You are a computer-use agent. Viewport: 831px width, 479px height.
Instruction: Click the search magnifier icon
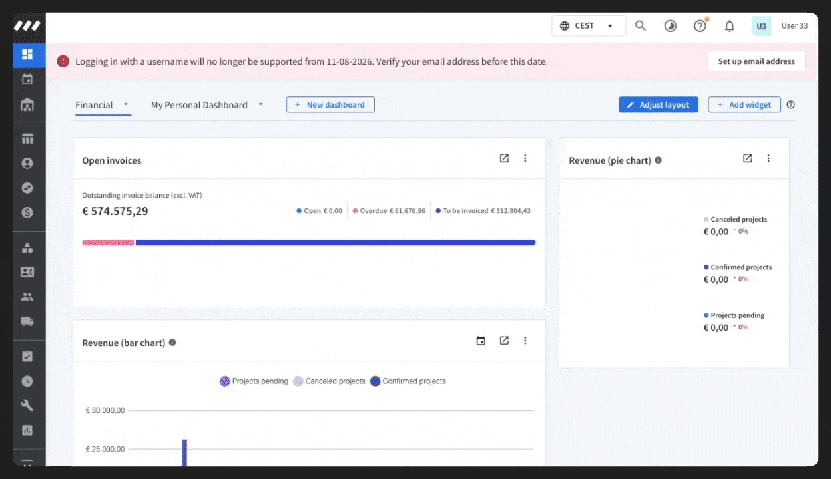641,26
